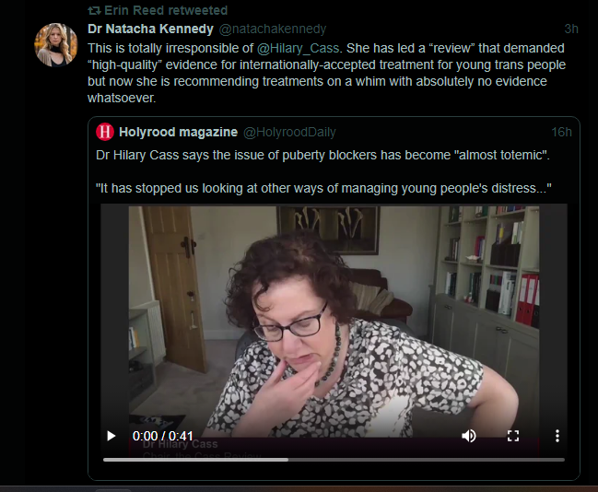Open the video's three-dot options menu
This screenshot has width=598, height=492.
pos(557,436)
